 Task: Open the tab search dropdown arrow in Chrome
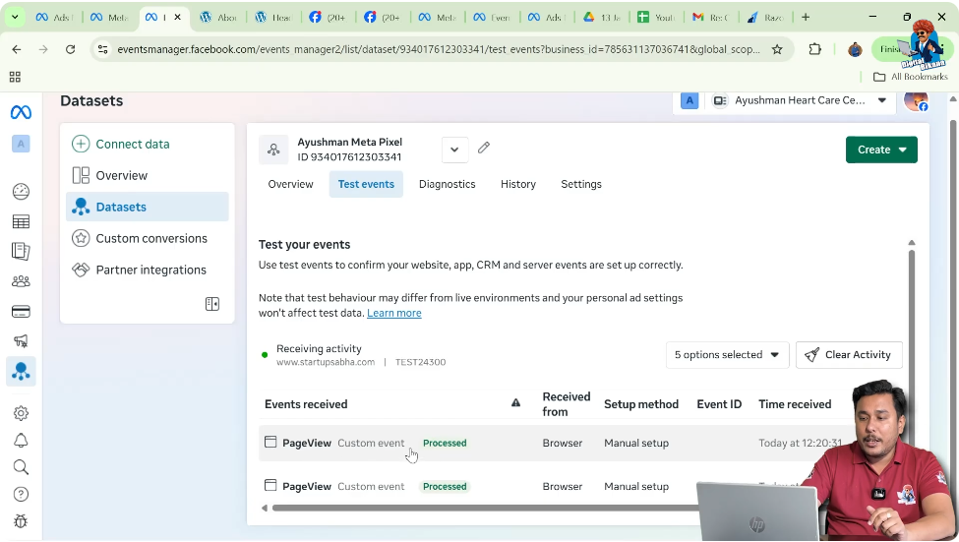[x=15, y=17]
